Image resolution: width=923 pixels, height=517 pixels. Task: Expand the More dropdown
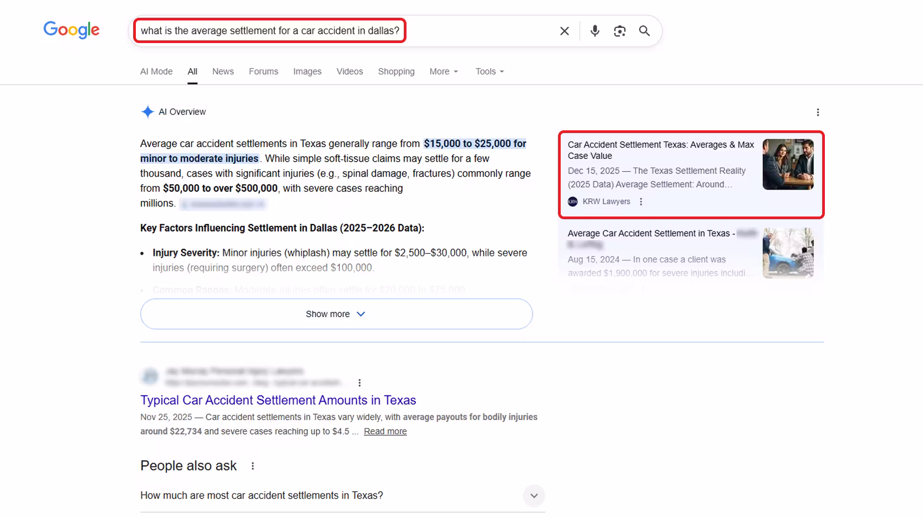444,72
